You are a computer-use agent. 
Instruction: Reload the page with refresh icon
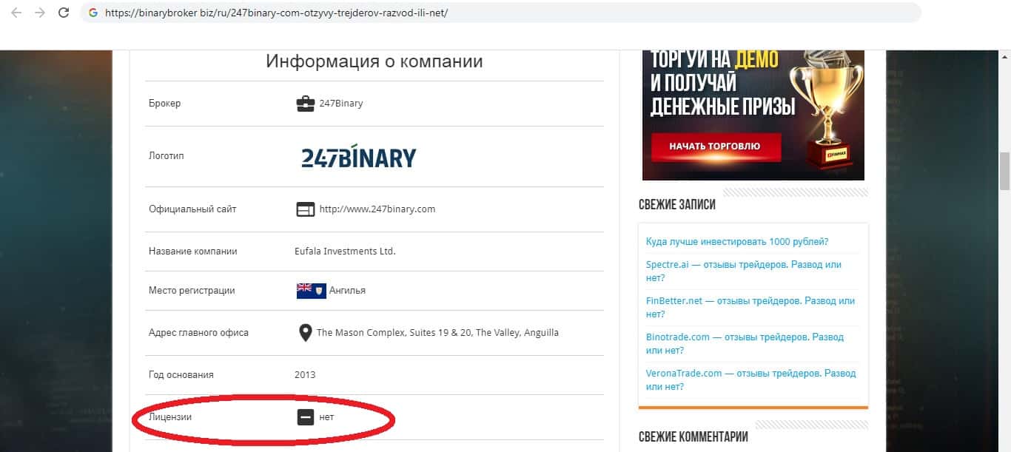point(64,13)
